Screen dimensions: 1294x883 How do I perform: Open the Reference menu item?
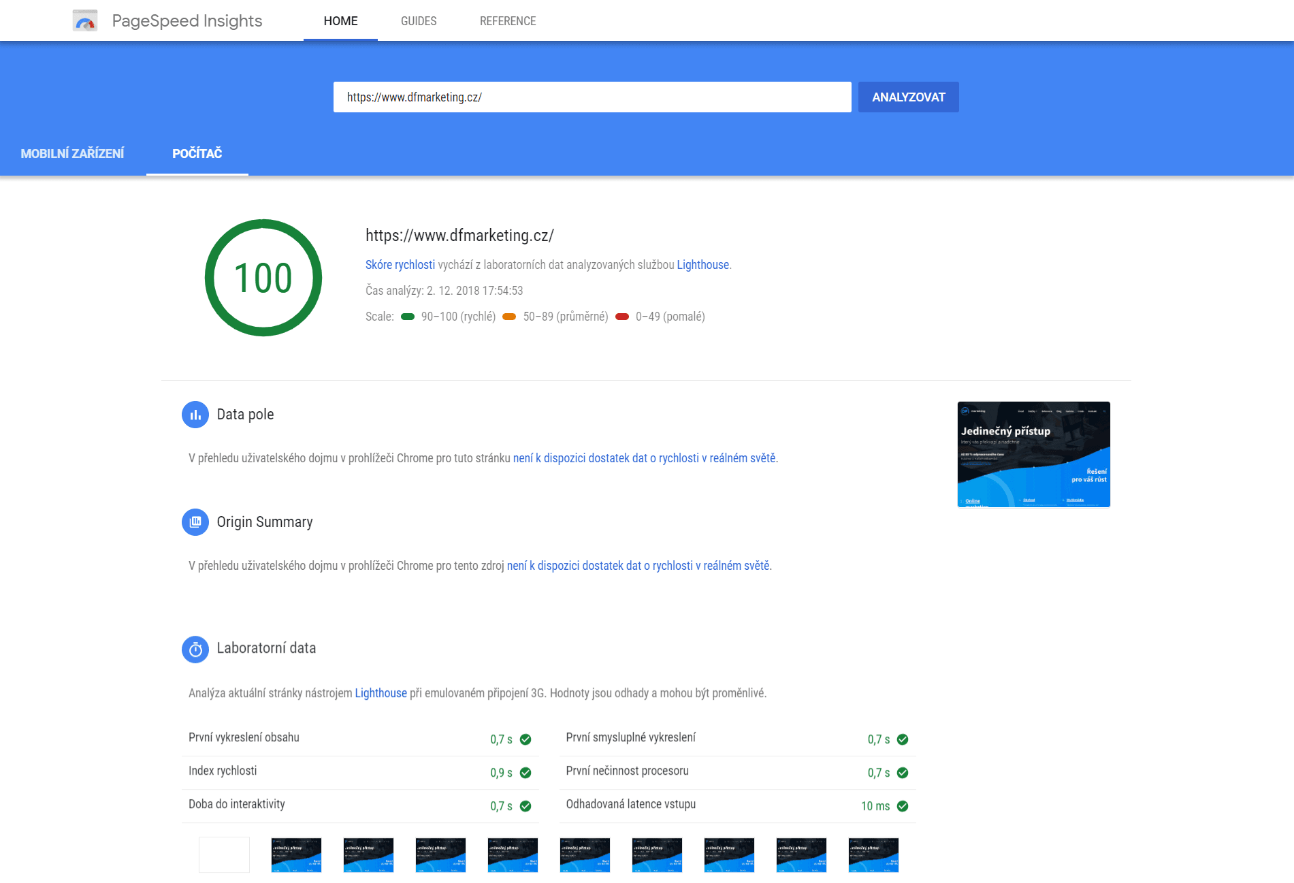click(x=508, y=21)
